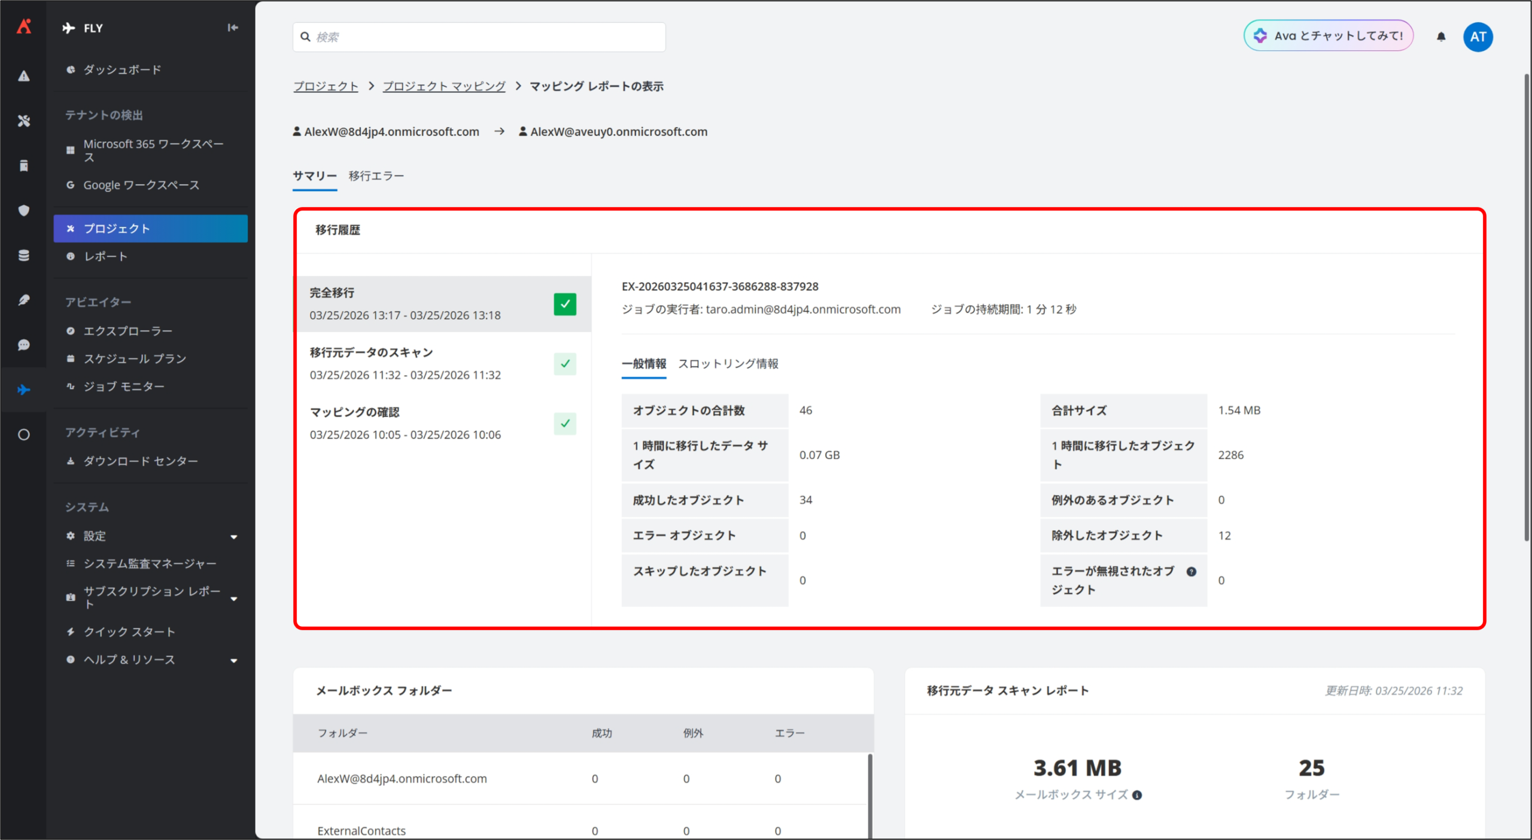The image size is (1532, 840).
Task: Click the 検索 search field
Action: pyautogui.click(x=479, y=37)
